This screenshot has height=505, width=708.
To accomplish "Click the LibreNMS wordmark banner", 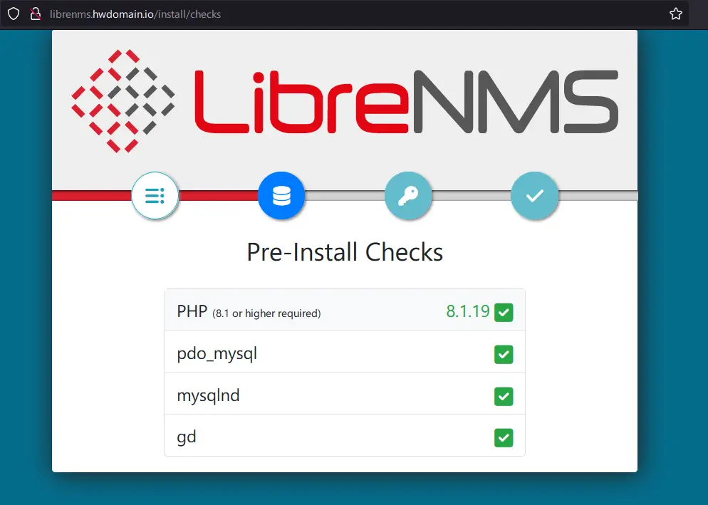I will pos(406,102).
